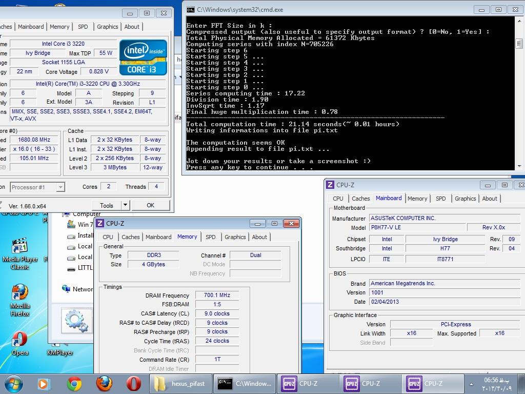Open Caches tab in the Memory CPU-Z window
The width and height of the screenshot is (525, 394).
coord(131,237)
